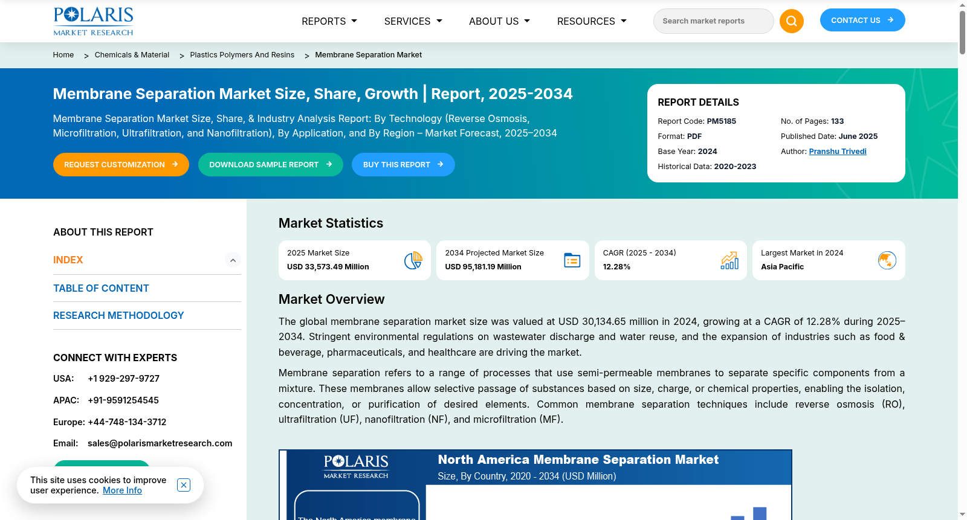Open the Polaris Market Research logo
The height and width of the screenshot is (520, 967).
[94, 21]
